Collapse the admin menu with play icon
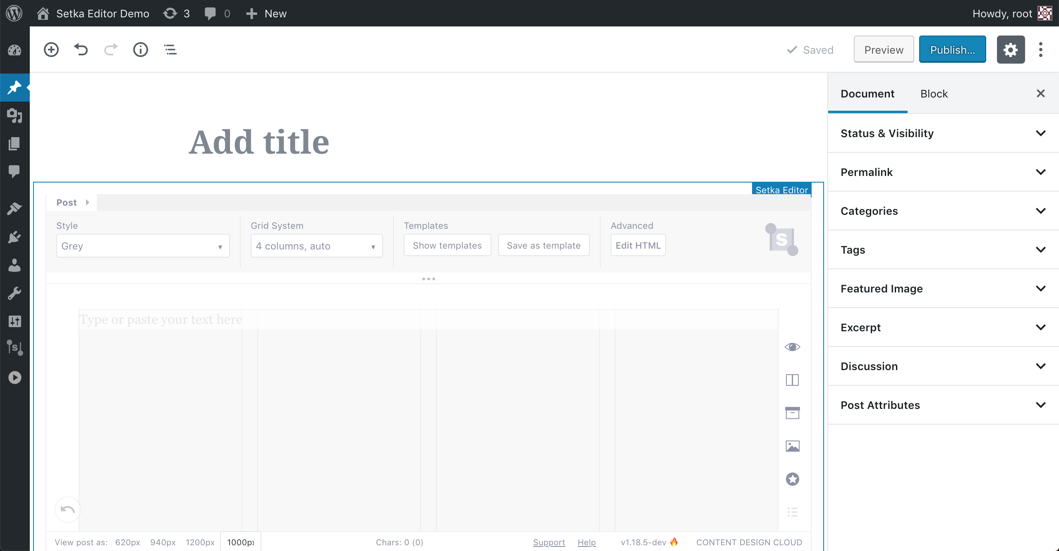 14,377
